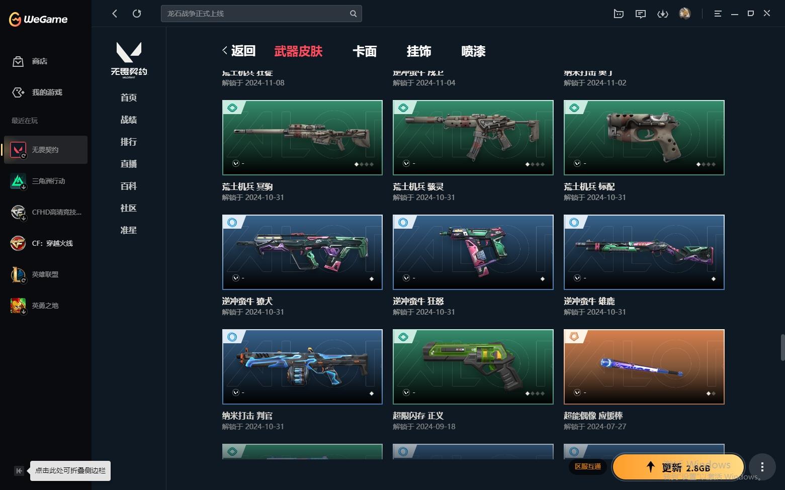Open the three-dot more options button

pos(762,467)
